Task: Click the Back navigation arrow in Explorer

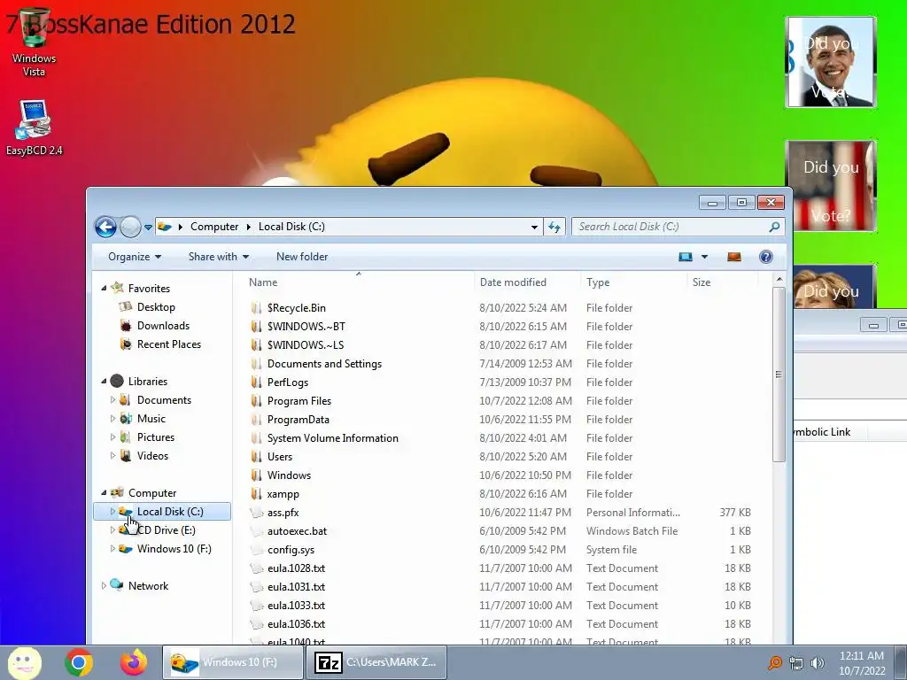Action: pyautogui.click(x=106, y=227)
